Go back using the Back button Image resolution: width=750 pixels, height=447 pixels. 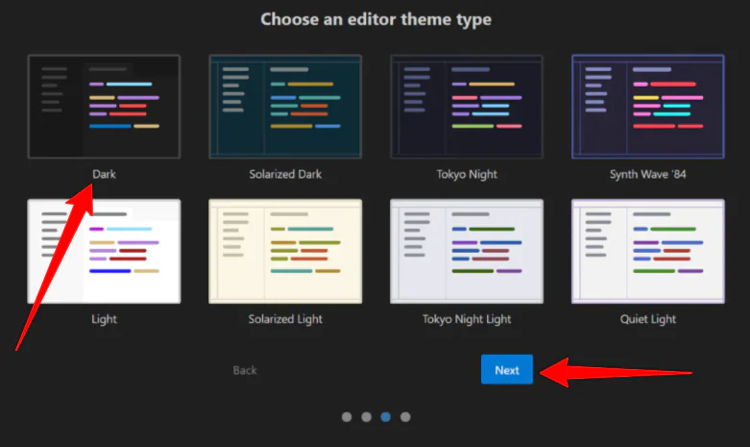[x=245, y=370]
